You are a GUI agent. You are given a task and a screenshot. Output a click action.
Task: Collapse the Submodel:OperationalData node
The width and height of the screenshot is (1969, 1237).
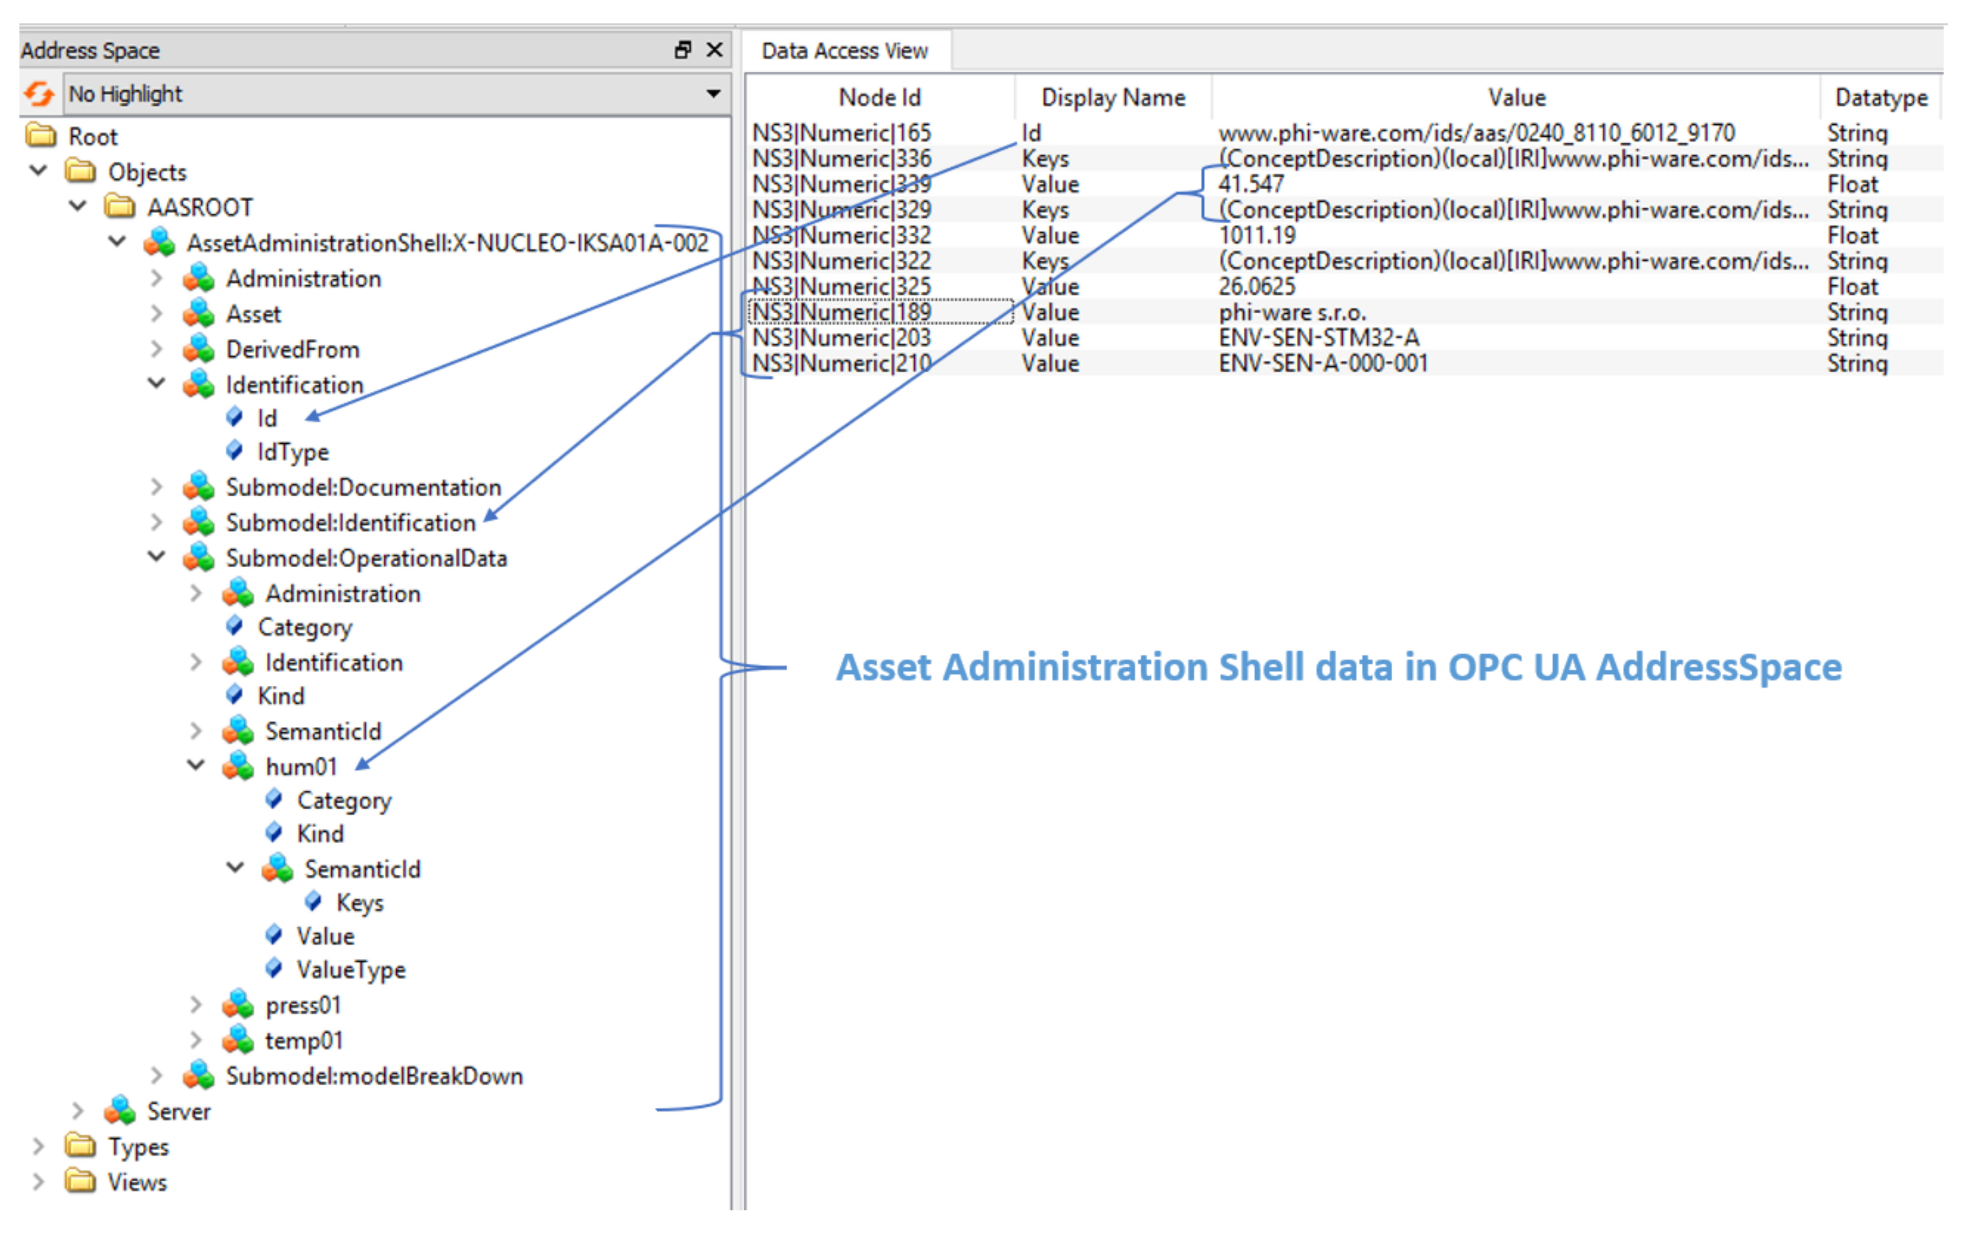pos(156,557)
